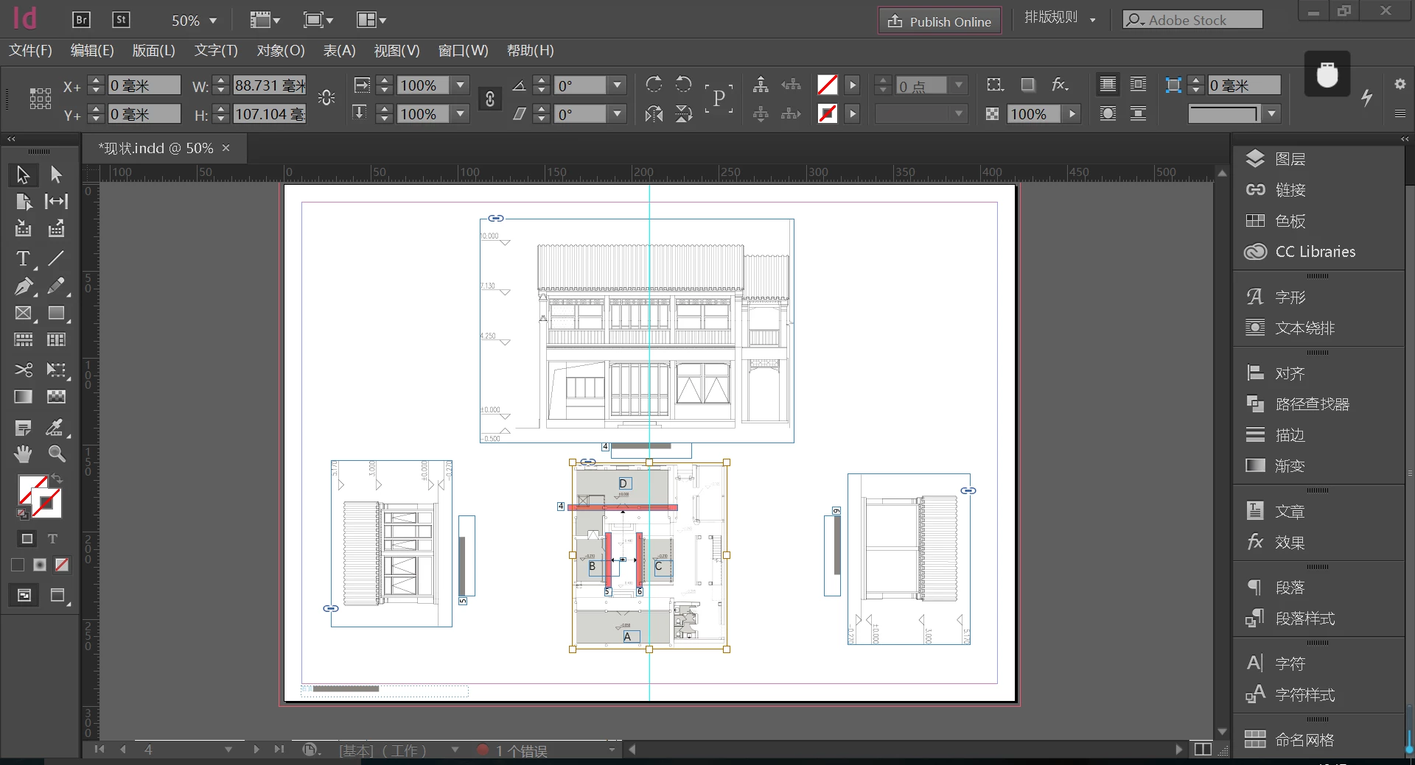This screenshot has height=765, width=1415.
Task: Select the Pen tool
Action: point(23,286)
